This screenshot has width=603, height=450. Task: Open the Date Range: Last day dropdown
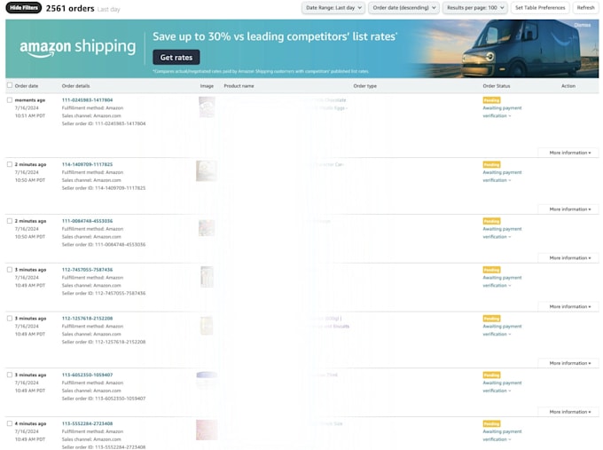333,8
